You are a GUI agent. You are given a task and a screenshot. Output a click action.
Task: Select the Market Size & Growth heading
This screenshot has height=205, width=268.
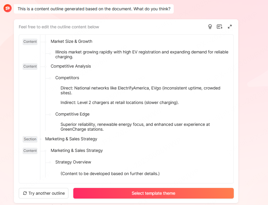coord(71,41)
